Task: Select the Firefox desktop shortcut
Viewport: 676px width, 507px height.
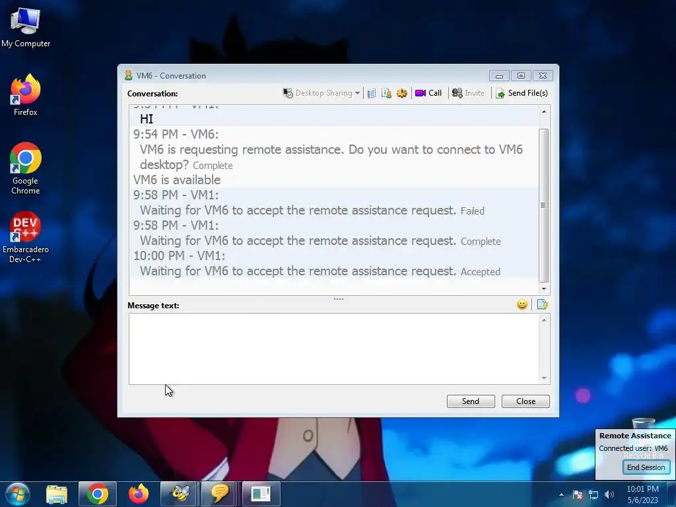Action: pos(26,95)
